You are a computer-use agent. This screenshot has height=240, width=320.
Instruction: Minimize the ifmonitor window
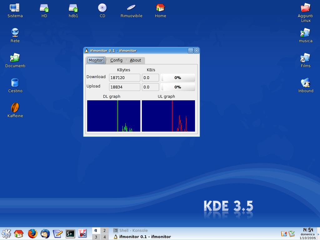click(x=190, y=51)
